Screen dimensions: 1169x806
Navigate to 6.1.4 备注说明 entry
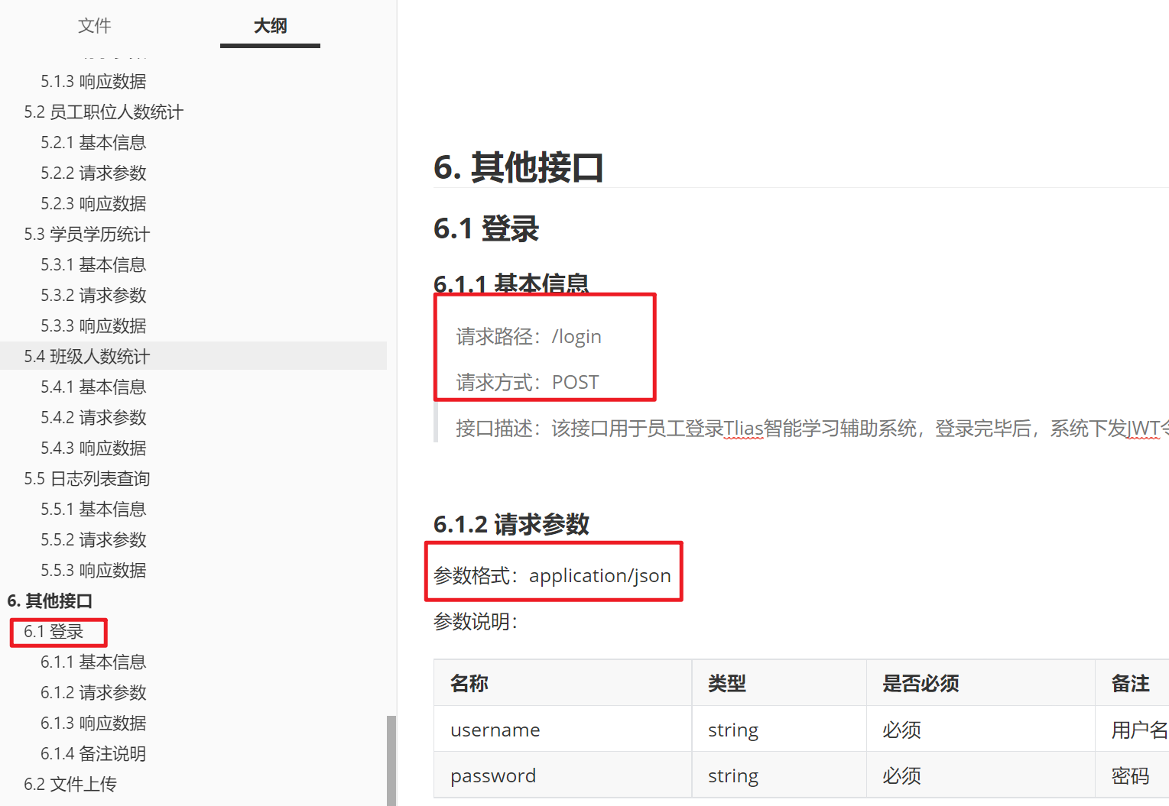(93, 754)
